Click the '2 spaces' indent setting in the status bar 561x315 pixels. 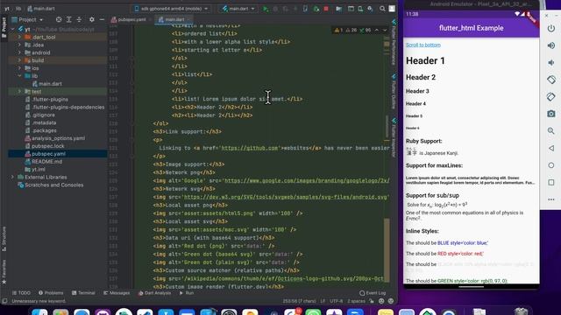pyautogui.click(x=357, y=301)
